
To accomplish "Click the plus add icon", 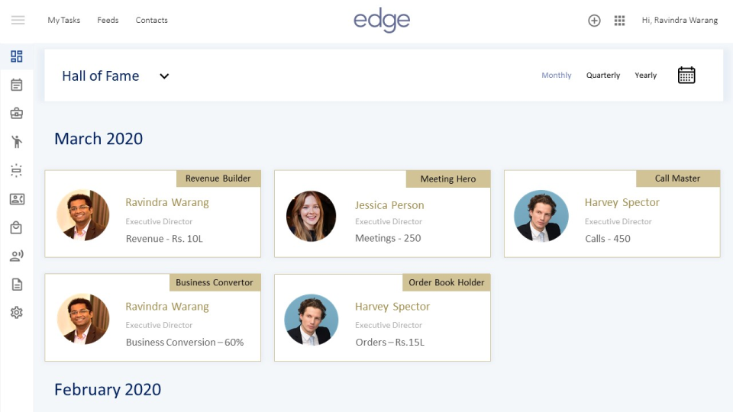I will (594, 21).
